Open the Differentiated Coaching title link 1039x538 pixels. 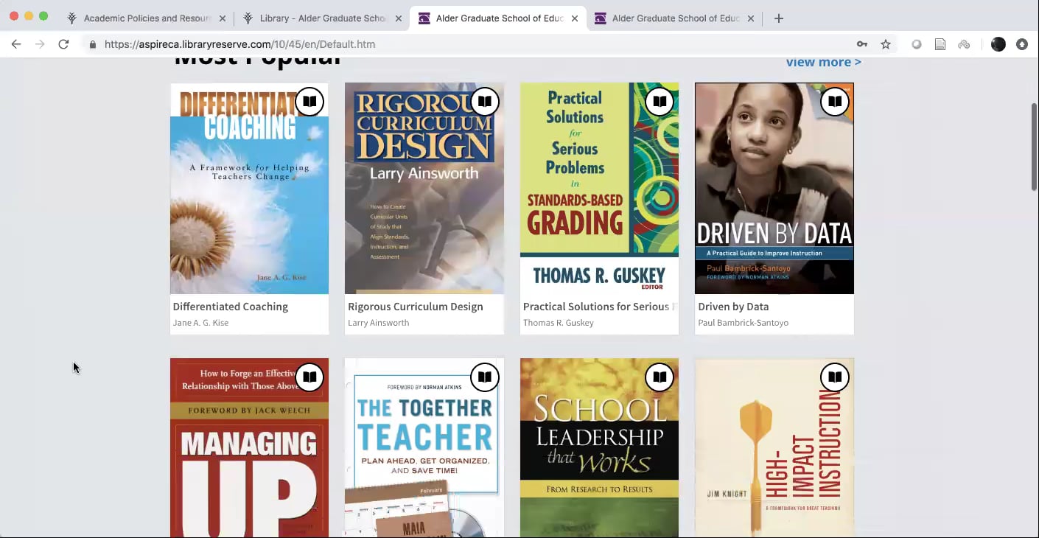[x=231, y=307]
